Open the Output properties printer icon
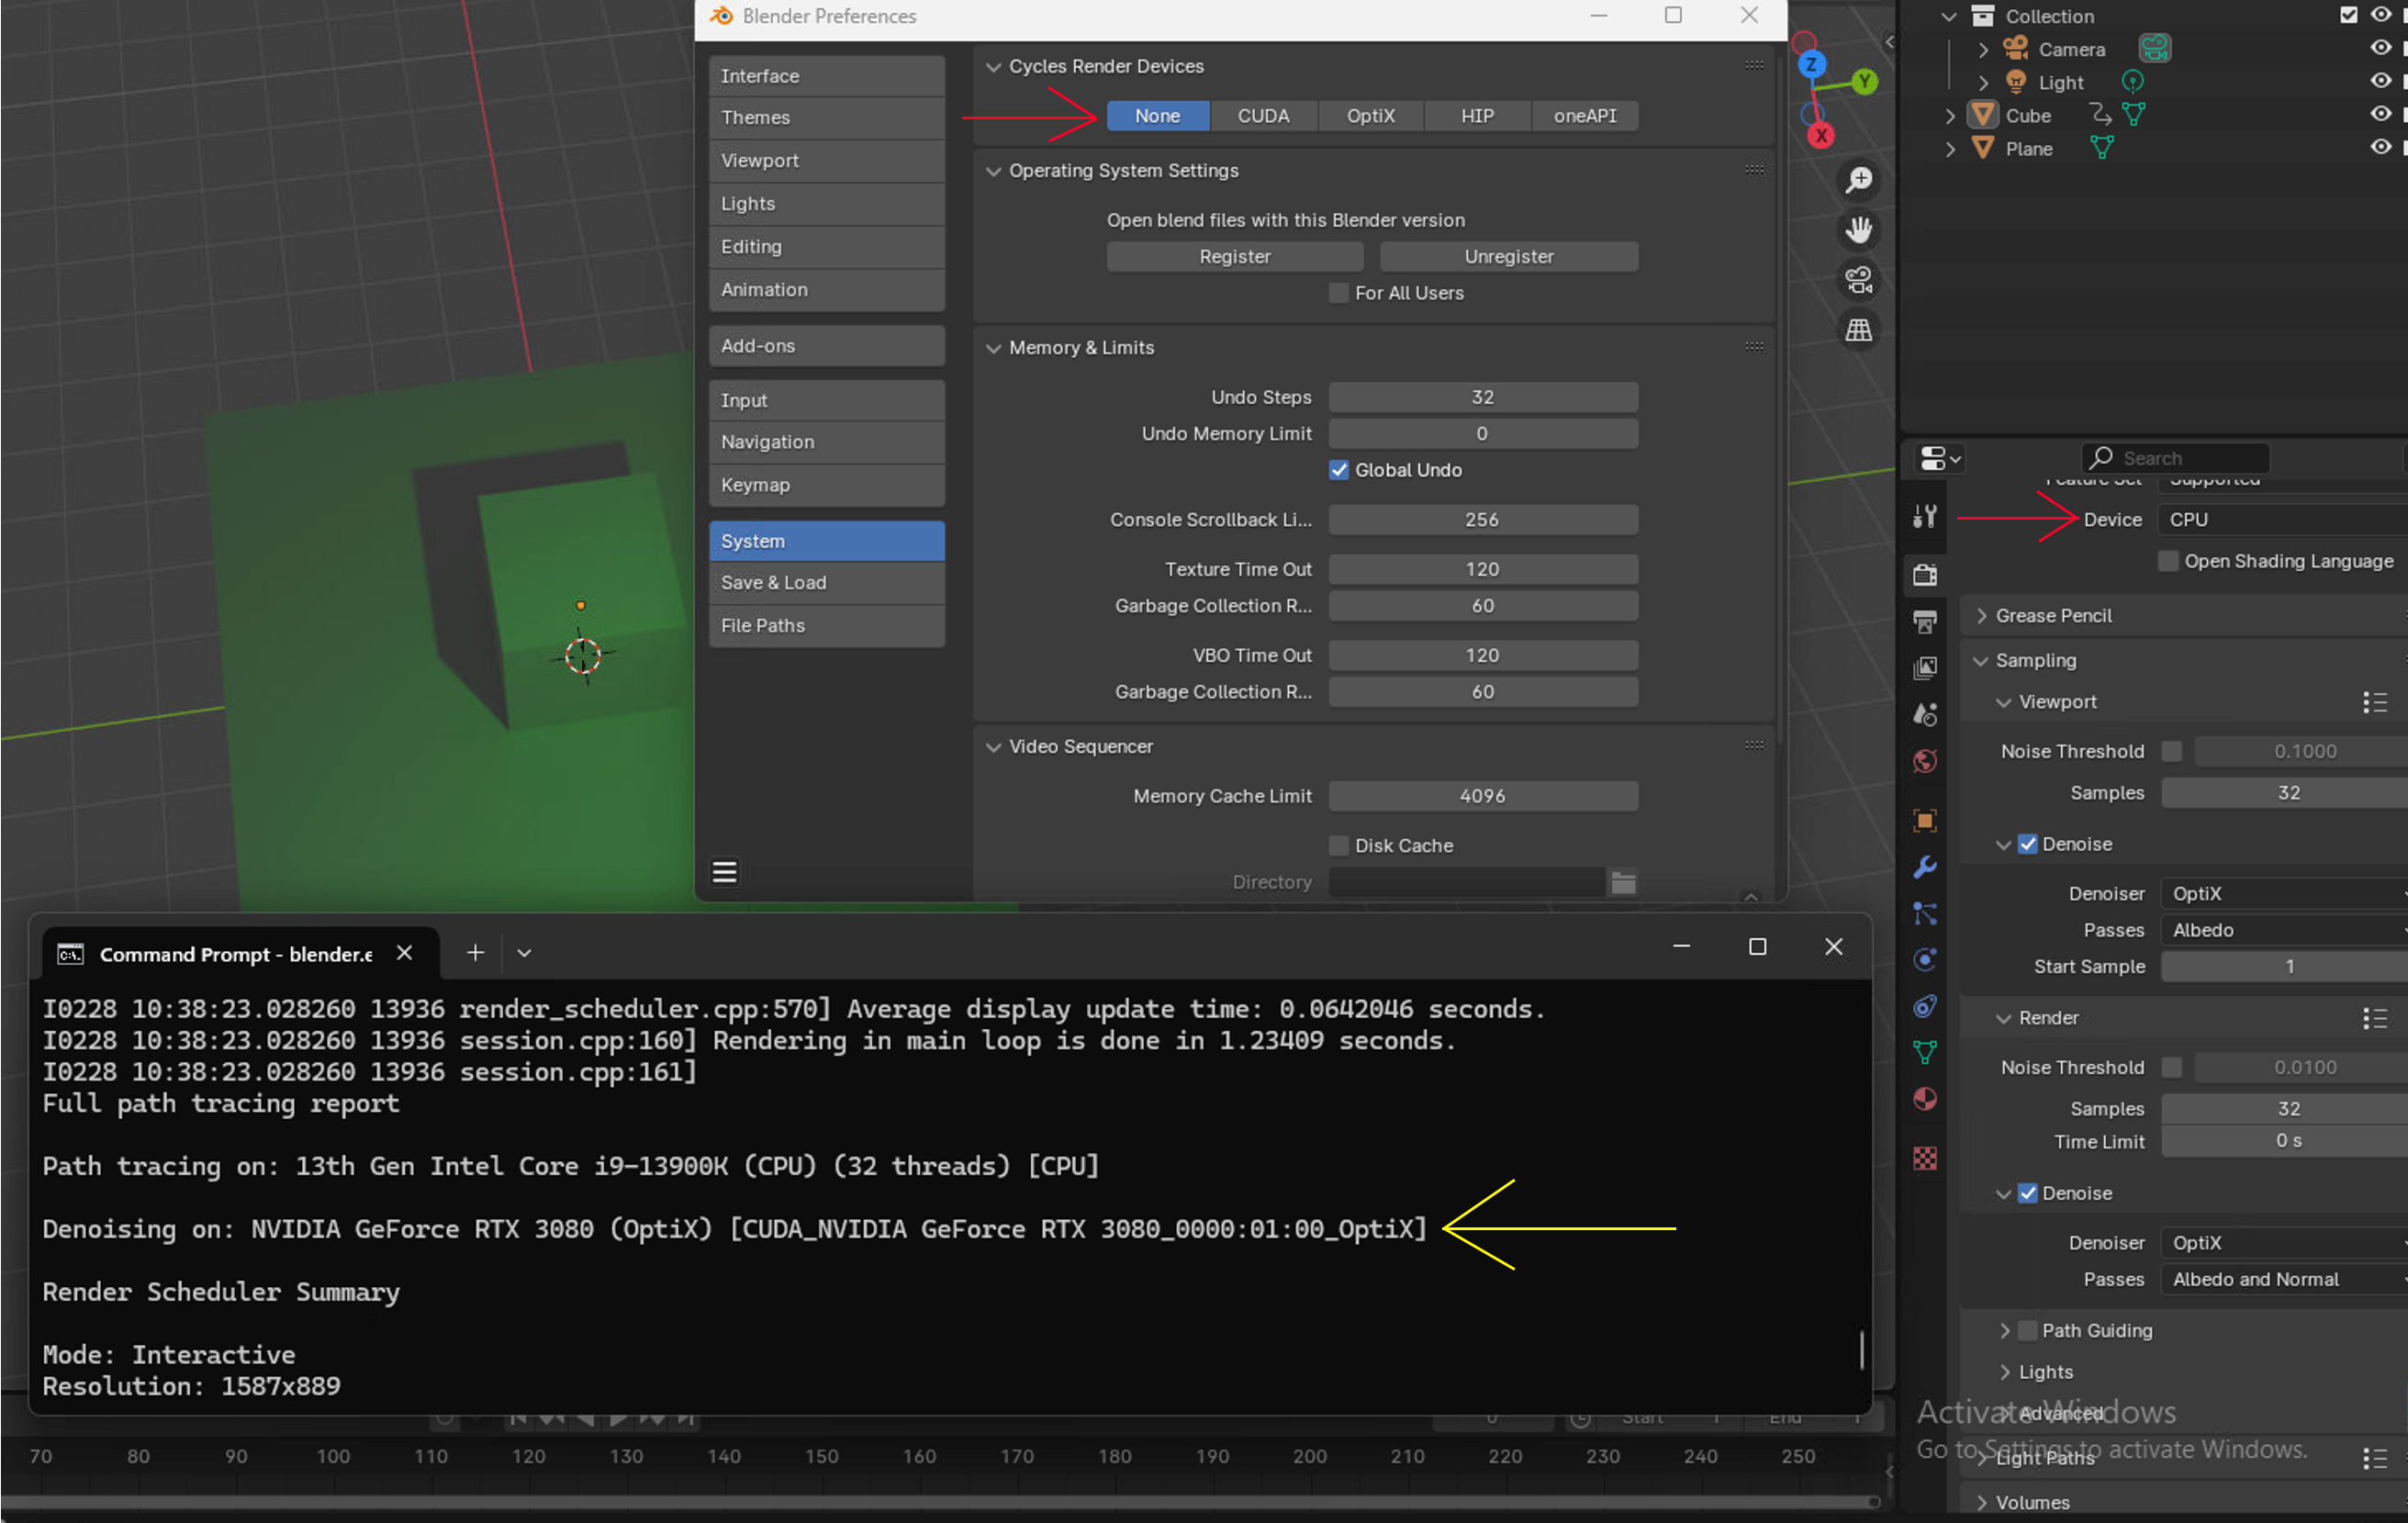The image size is (2408, 1523). point(1925,622)
